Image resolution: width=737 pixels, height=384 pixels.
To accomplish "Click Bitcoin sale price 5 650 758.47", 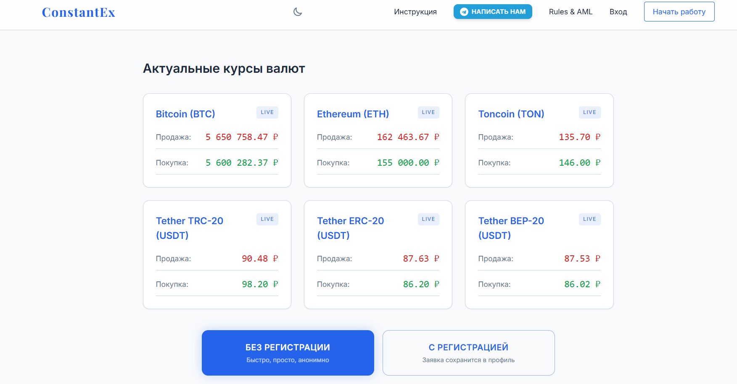I will (242, 137).
